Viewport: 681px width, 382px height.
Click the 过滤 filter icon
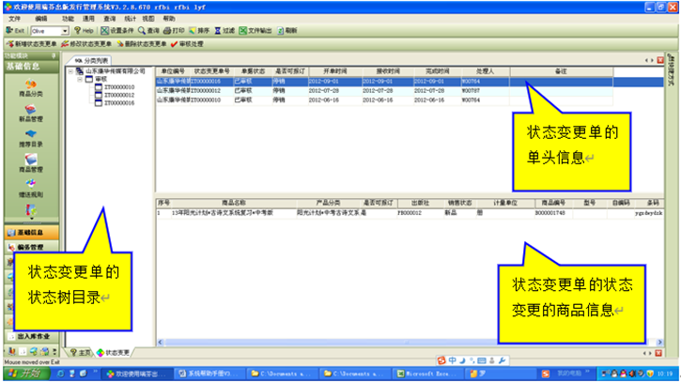(222, 31)
